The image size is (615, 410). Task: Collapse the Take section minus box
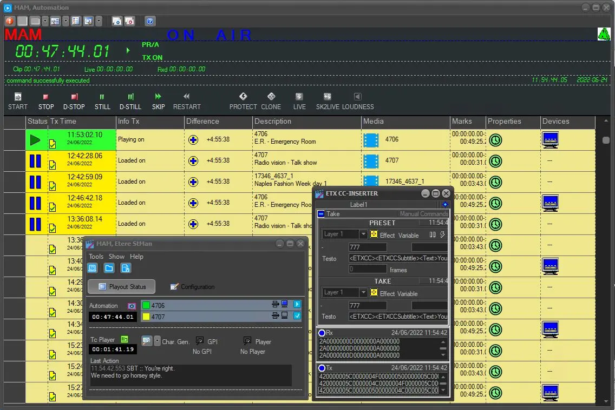pos(321,214)
